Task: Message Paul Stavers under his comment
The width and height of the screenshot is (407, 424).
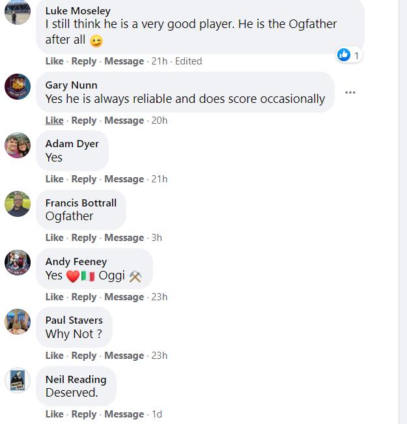Action: 124,356
